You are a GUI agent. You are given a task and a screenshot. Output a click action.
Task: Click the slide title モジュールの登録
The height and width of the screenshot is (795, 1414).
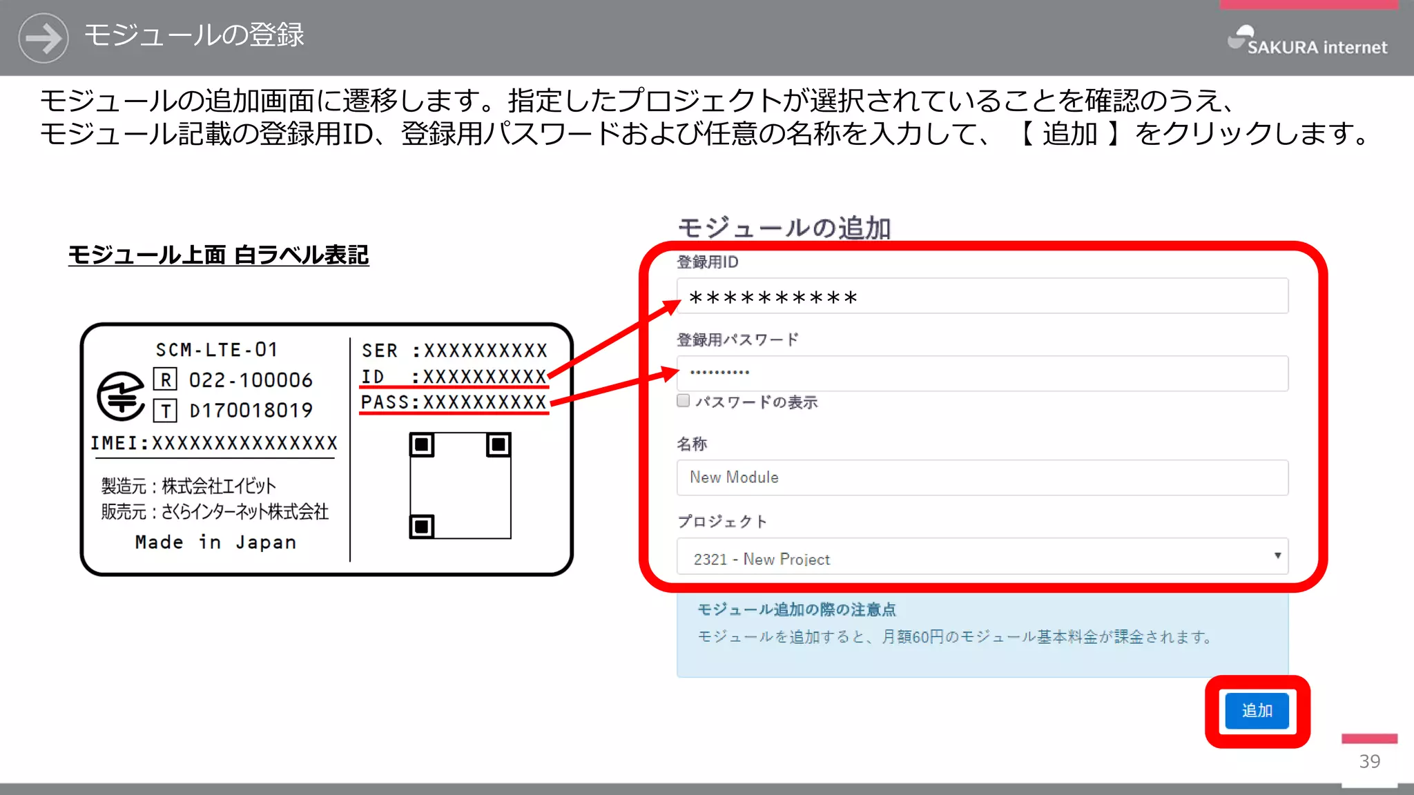pos(194,35)
